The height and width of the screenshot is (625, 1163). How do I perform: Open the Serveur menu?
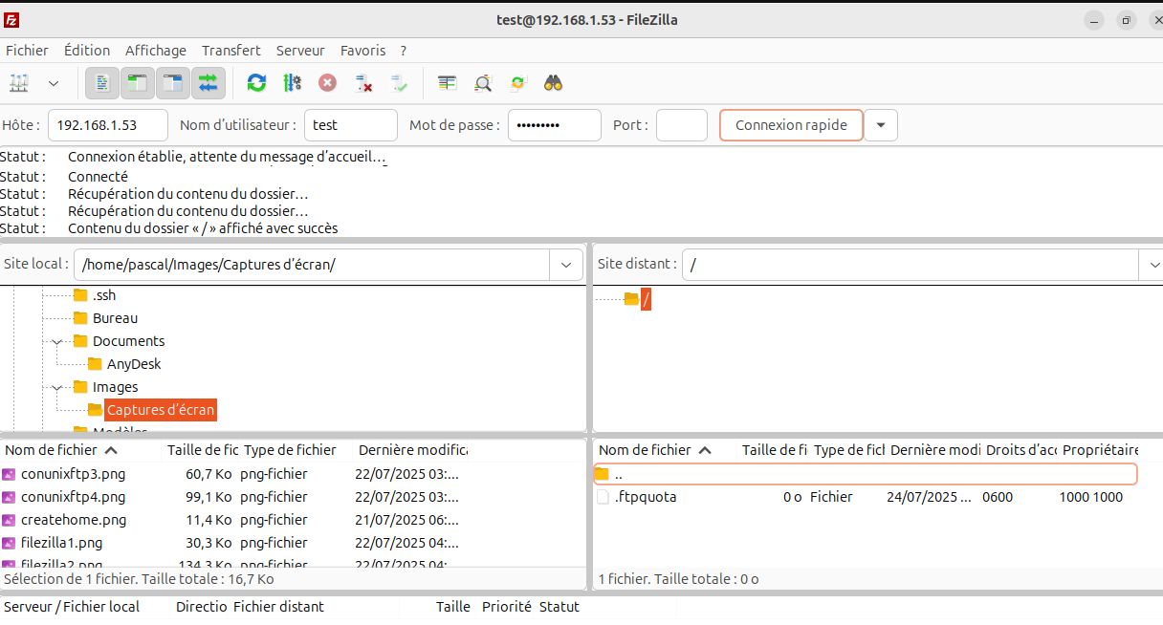pos(301,50)
